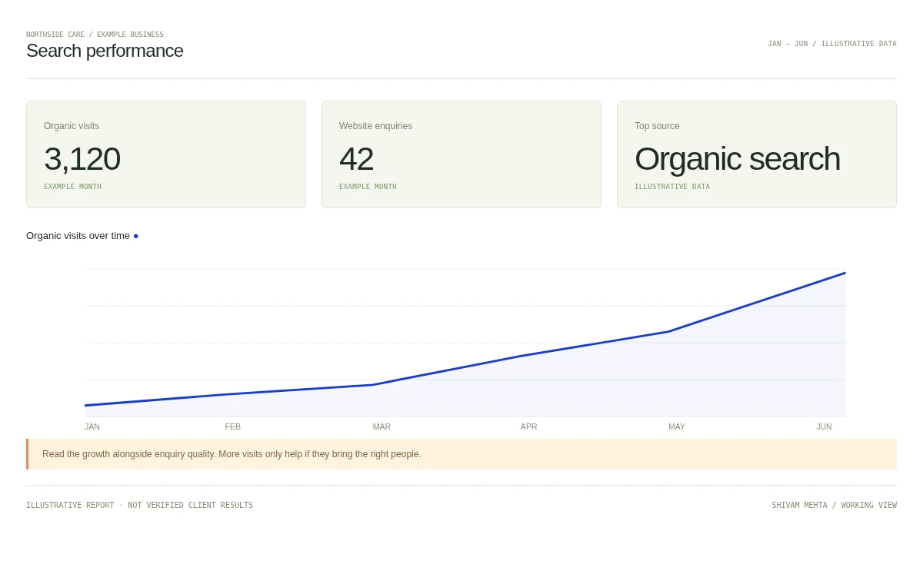The height and width of the screenshot is (584, 923).
Task: Click the Search performance page heading
Action: coord(105,51)
